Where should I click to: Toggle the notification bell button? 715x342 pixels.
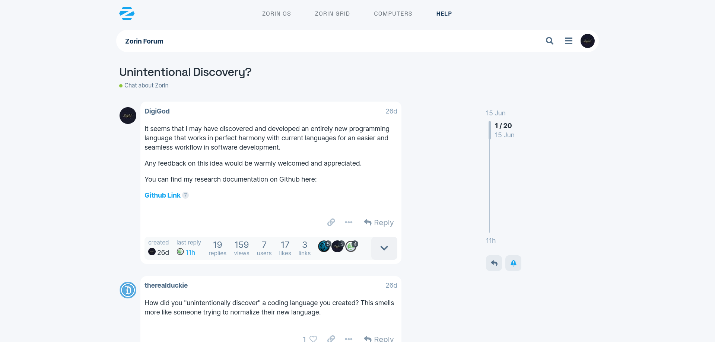513,263
